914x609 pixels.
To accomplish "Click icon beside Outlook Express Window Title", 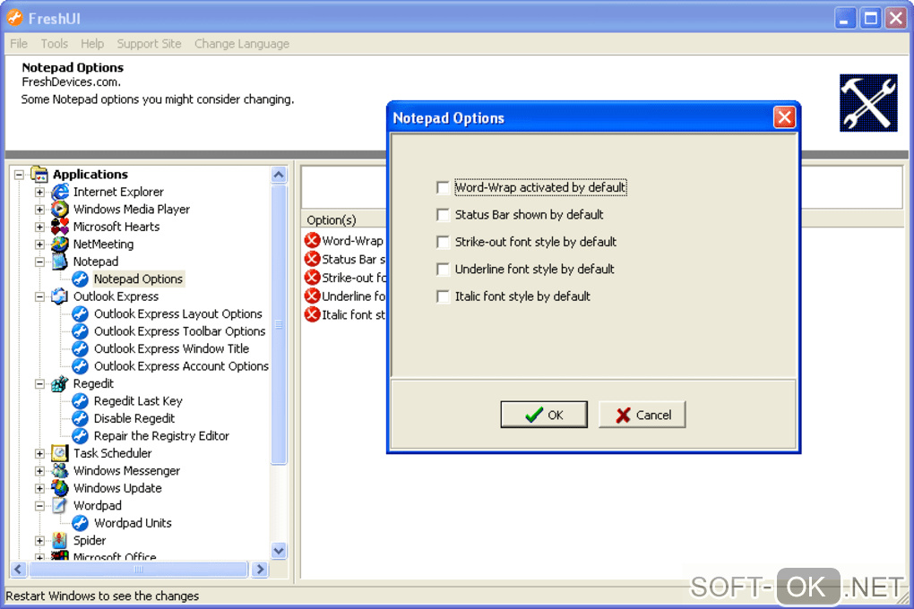I will click(81, 349).
